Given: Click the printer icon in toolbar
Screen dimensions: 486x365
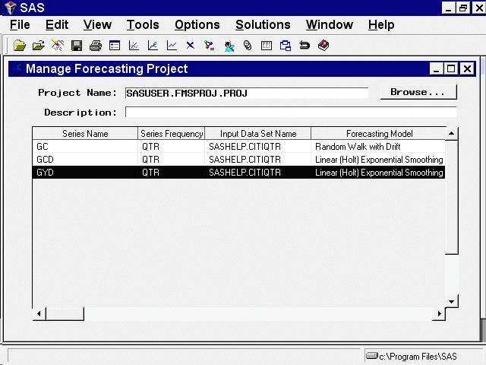Looking at the screenshot, I should (x=96, y=46).
